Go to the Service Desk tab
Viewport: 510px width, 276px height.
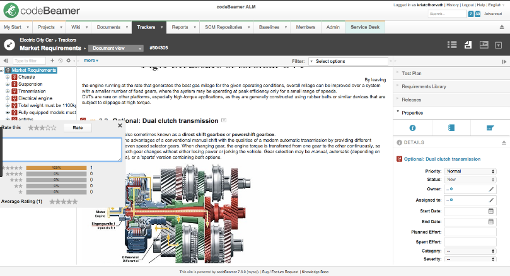pos(365,27)
